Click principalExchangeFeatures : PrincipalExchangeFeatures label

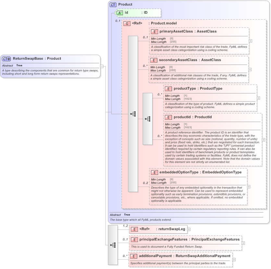[x=190, y=239]
